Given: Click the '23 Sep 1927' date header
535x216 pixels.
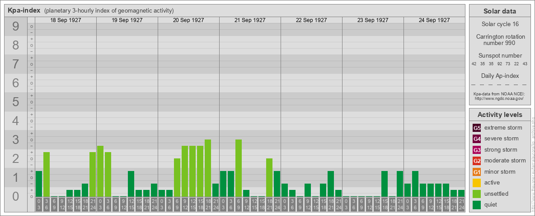Looking at the screenshot, I should (373, 20).
